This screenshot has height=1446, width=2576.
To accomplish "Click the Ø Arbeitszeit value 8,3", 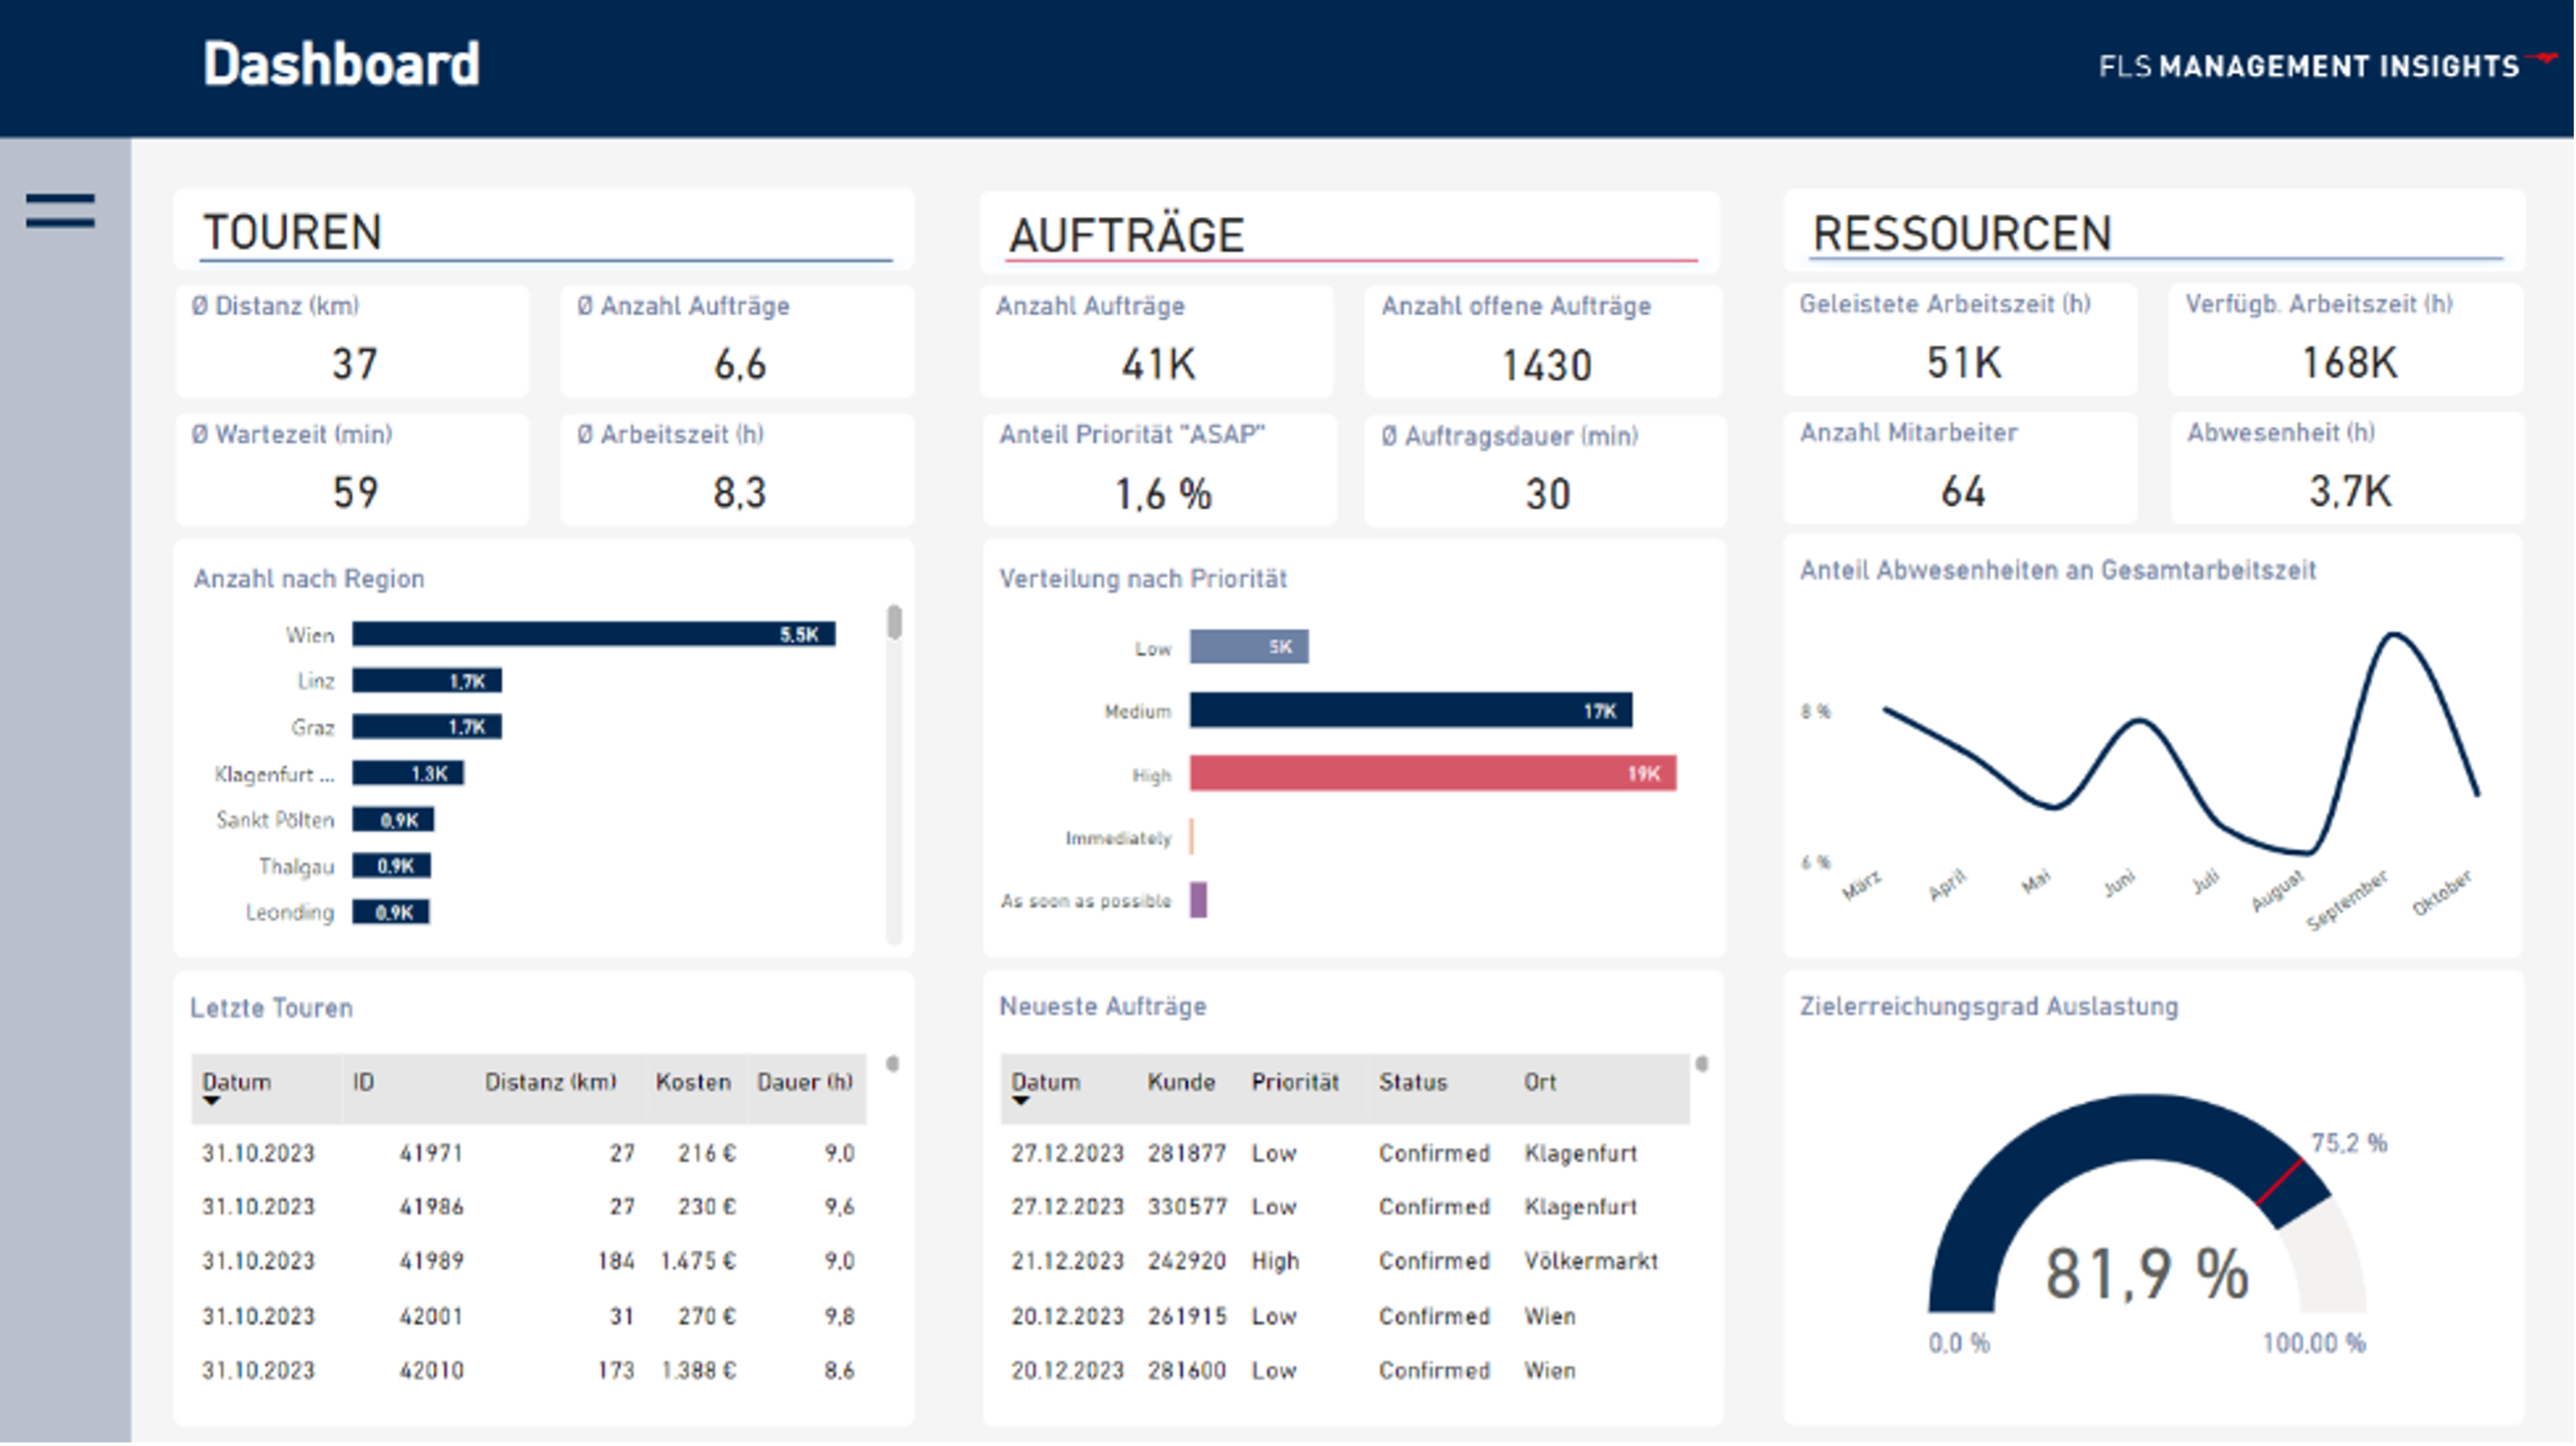I will coord(740,493).
